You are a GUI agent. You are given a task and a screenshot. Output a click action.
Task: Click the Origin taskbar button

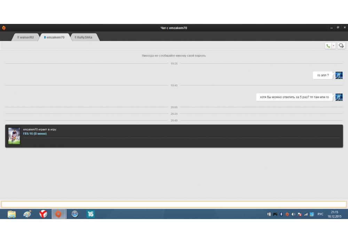tap(59, 214)
